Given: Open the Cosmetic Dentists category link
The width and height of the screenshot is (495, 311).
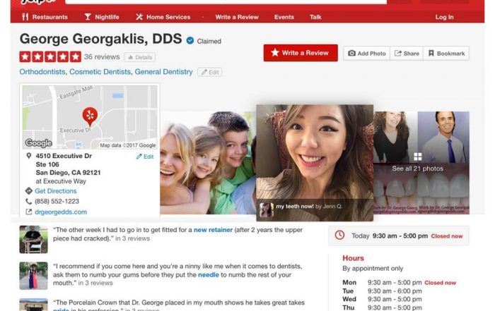Looking at the screenshot, I should [100, 72].
